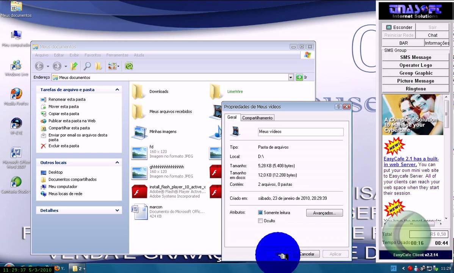Launch Windows Live desktop shortcut
The image size is (454, 273).
pos(16,68)
